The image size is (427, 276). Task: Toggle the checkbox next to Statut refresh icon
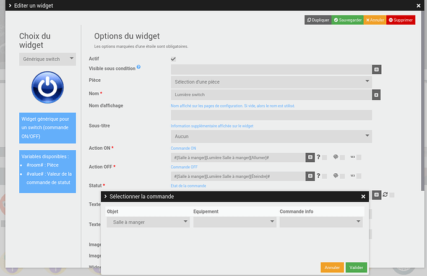(x=392, y=195)
